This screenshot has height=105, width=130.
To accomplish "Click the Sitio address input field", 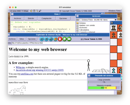I will [x=60, y=43].
